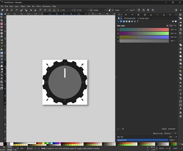Click the color-managed toggle near RGBA
The image size is (183, 151).
pos(118,129)
